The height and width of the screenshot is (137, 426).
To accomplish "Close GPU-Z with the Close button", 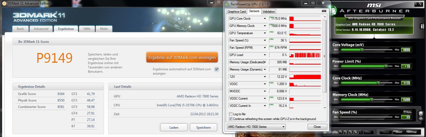I will (317, 127).
